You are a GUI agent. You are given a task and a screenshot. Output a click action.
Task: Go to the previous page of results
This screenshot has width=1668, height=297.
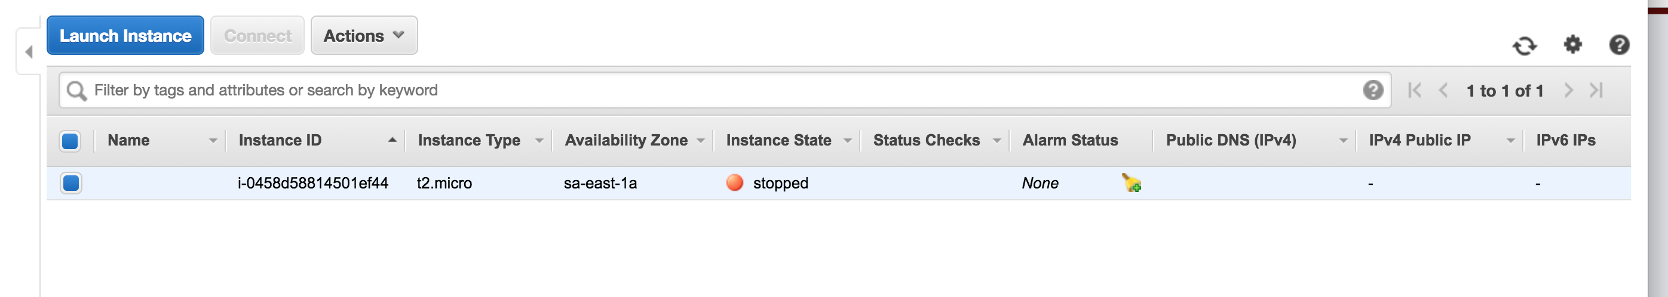coord(1443,90)
